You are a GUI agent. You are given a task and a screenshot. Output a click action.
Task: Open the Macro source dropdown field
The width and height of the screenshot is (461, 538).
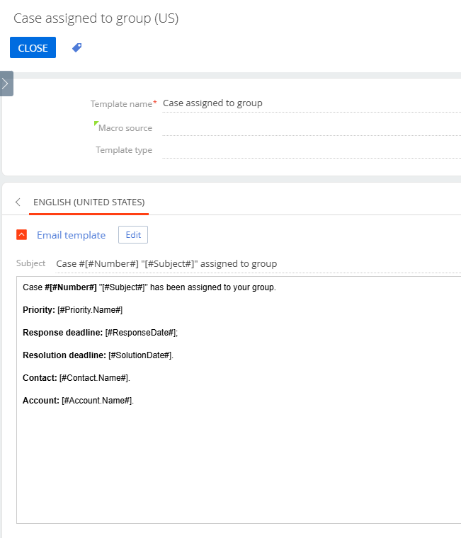coord(312,128)
